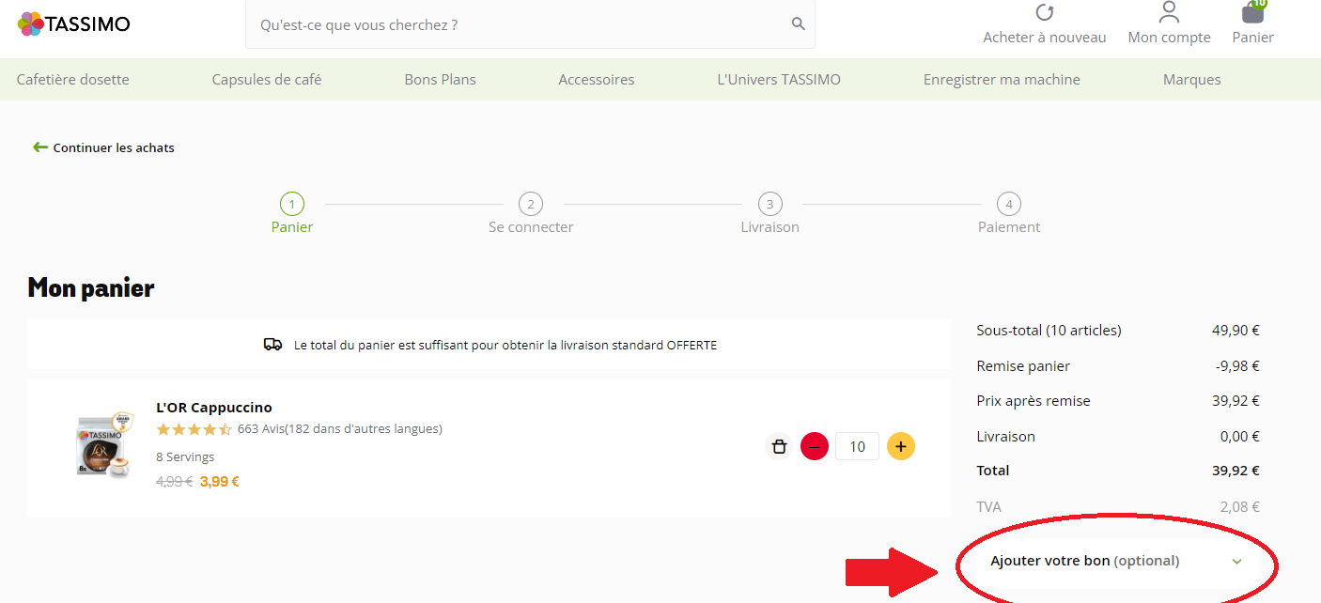
Task: Click the search field placeholder
Action: point(359,24)
